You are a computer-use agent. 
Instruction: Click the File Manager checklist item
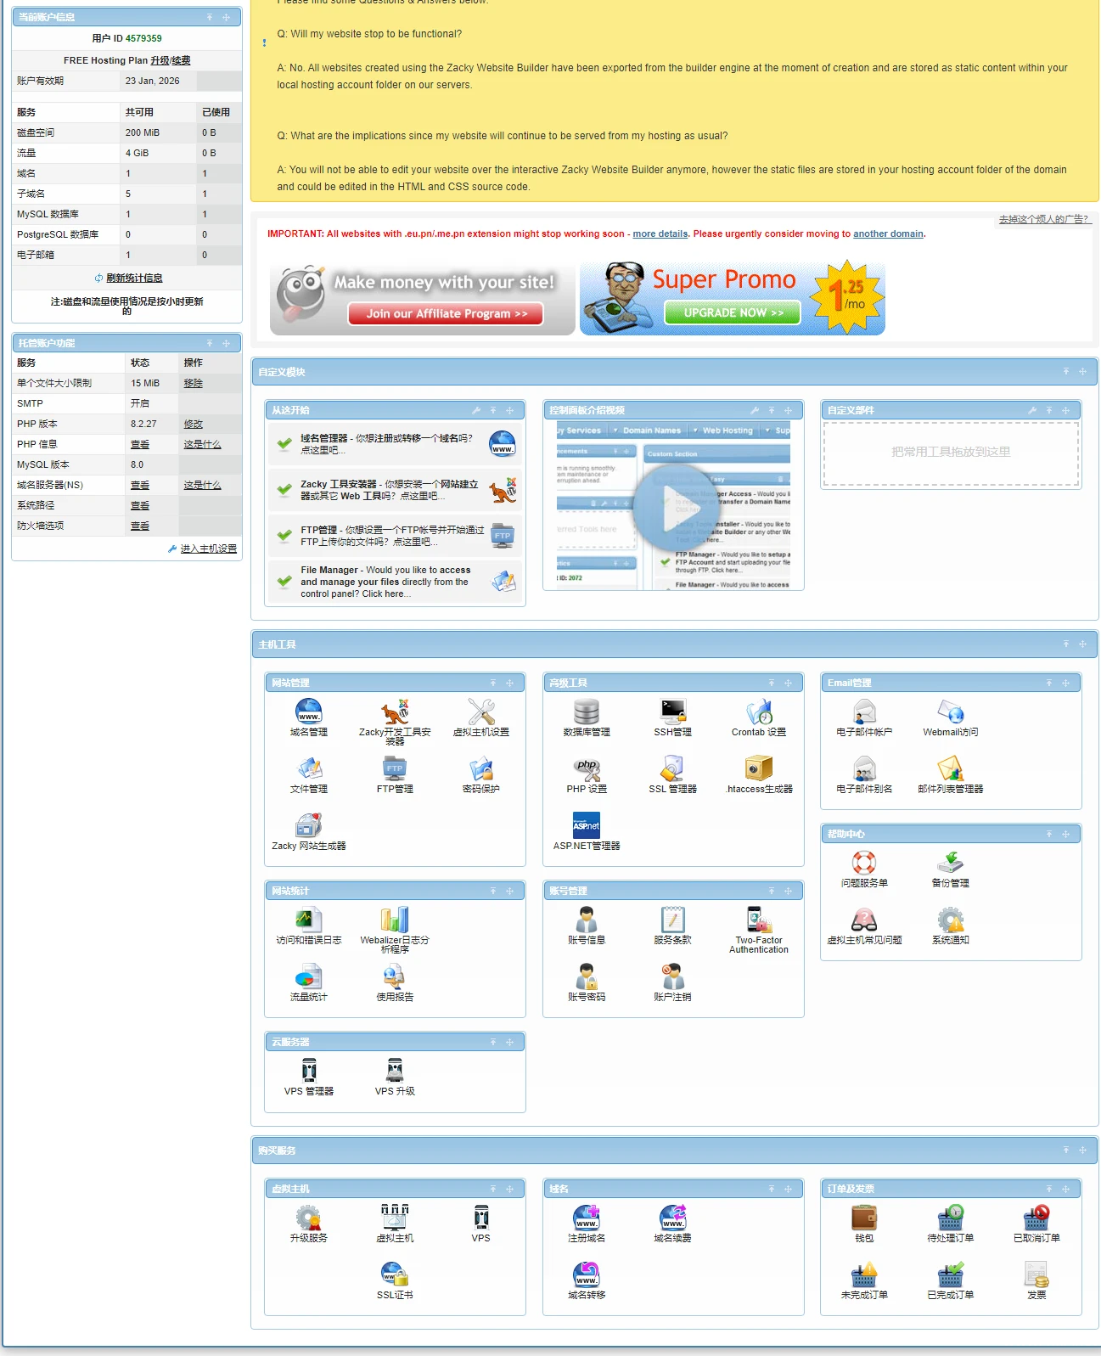coord(385,582)
